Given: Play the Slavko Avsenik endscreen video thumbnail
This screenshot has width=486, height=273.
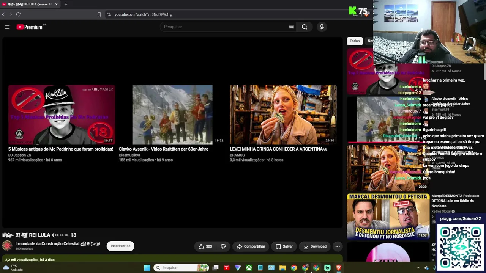Looking at the screenshot, I should 172,115.
